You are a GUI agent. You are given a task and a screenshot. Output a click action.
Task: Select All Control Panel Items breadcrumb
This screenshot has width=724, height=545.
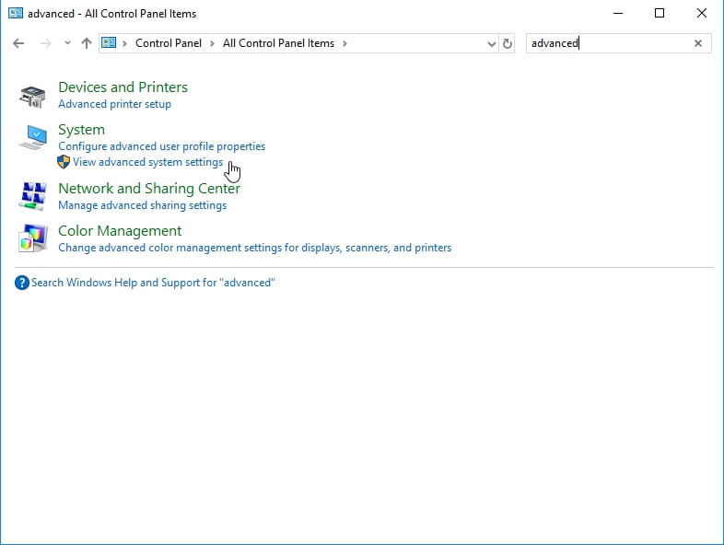click(x=278, y=43)
